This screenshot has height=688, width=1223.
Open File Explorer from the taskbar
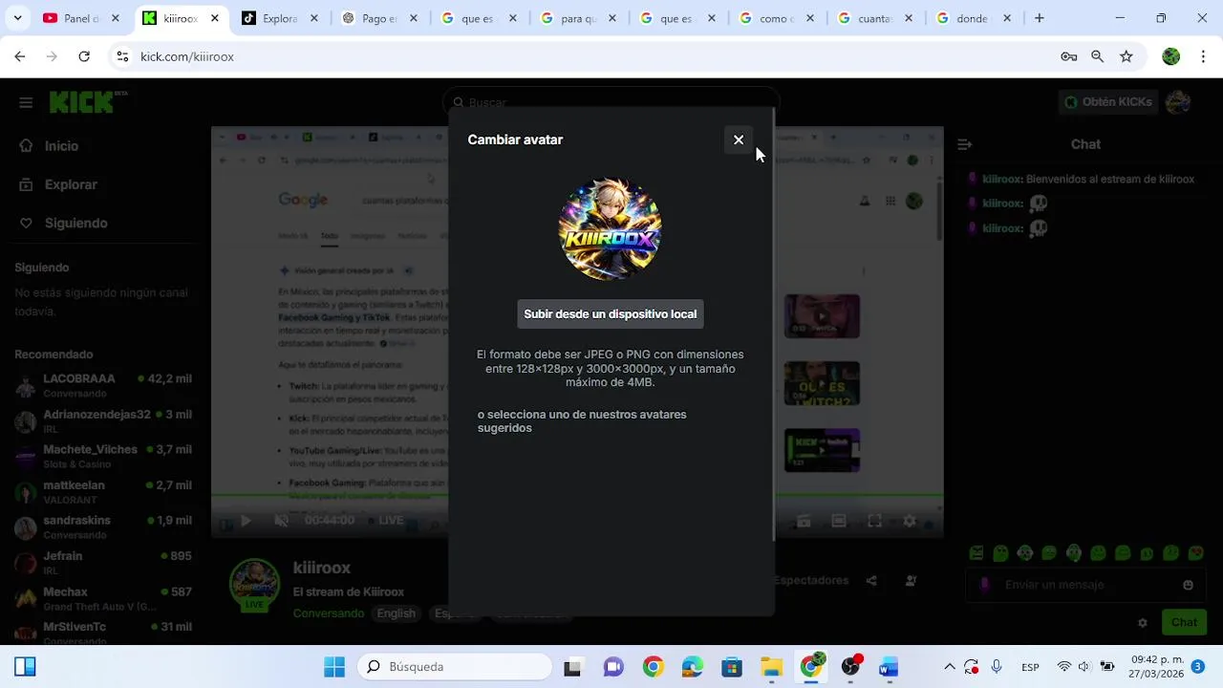(x=771, y=667)
